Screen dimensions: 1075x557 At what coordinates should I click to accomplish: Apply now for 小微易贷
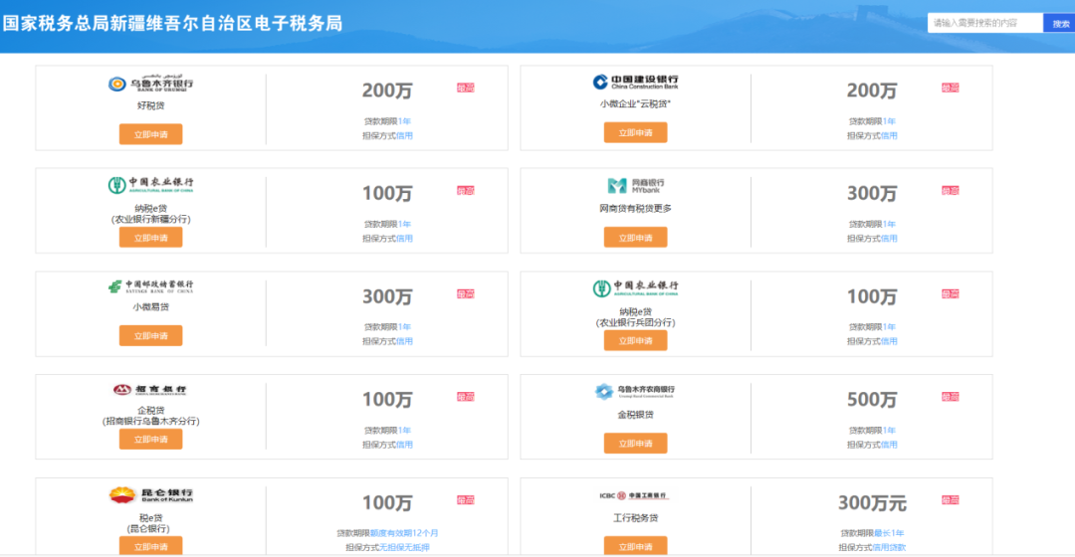151,336
